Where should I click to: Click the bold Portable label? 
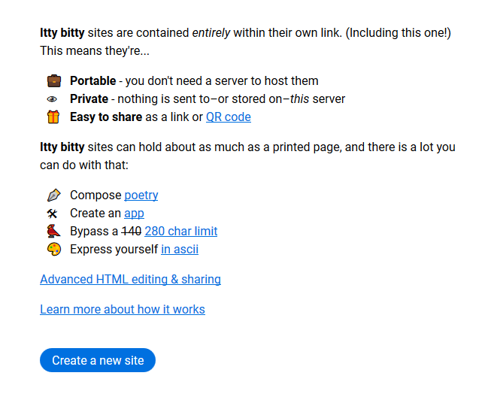point(93,81)
